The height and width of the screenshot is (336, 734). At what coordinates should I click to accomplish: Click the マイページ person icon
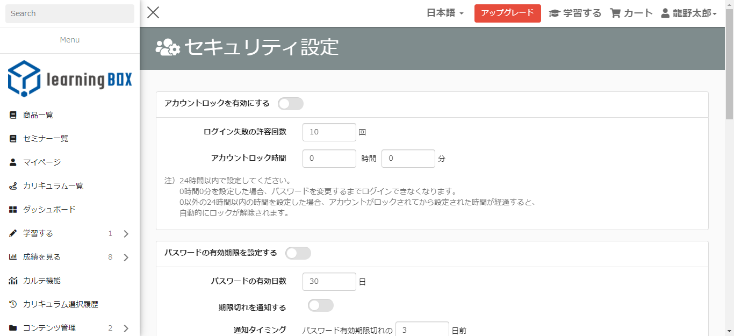pyautogui.click(x=13, y=162)
